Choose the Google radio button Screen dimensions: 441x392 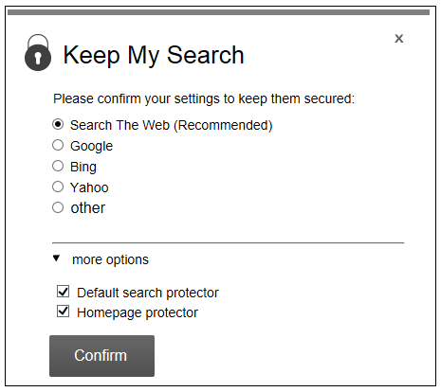click(x=58, y=145)
